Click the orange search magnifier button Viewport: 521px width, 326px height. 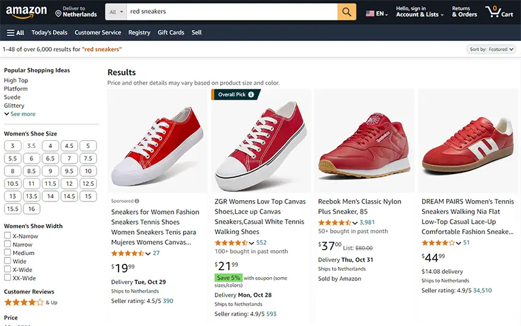coord(346,12)
